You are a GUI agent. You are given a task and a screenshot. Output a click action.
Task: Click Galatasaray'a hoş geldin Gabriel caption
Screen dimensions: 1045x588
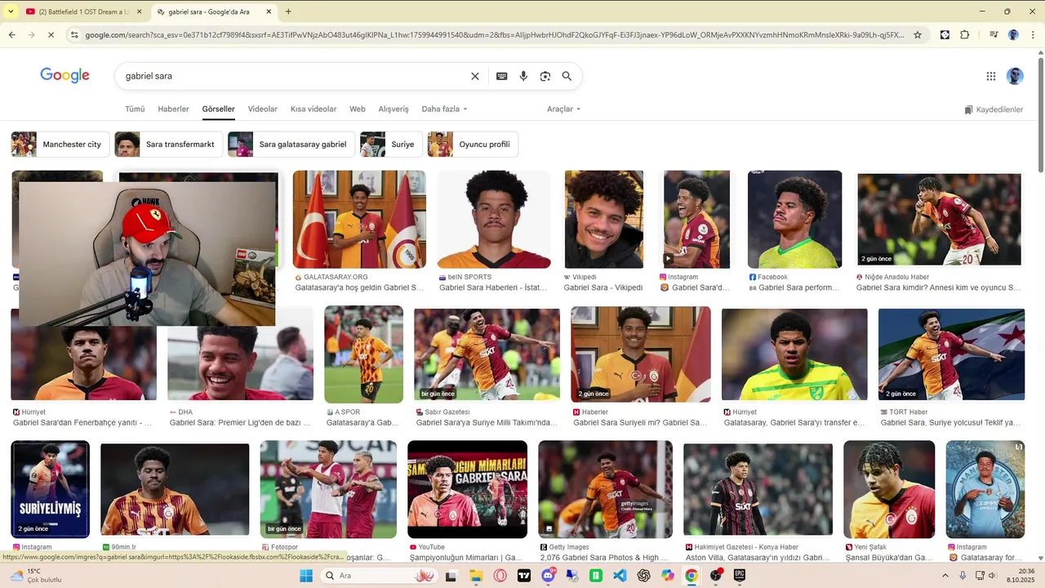[359, 287]
